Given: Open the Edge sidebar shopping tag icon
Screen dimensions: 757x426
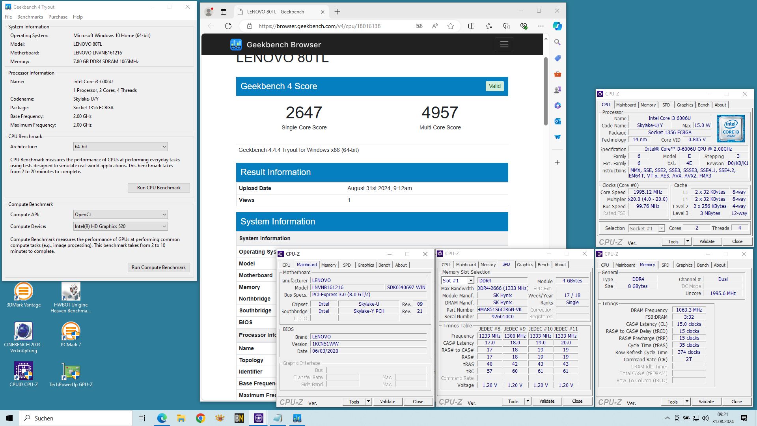Looking at the screenshot, I should click(x=557, y=58).
